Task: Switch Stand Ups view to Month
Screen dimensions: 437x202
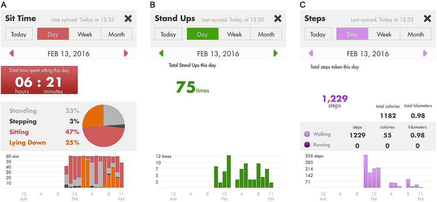Action: click(x=266, y=34)
